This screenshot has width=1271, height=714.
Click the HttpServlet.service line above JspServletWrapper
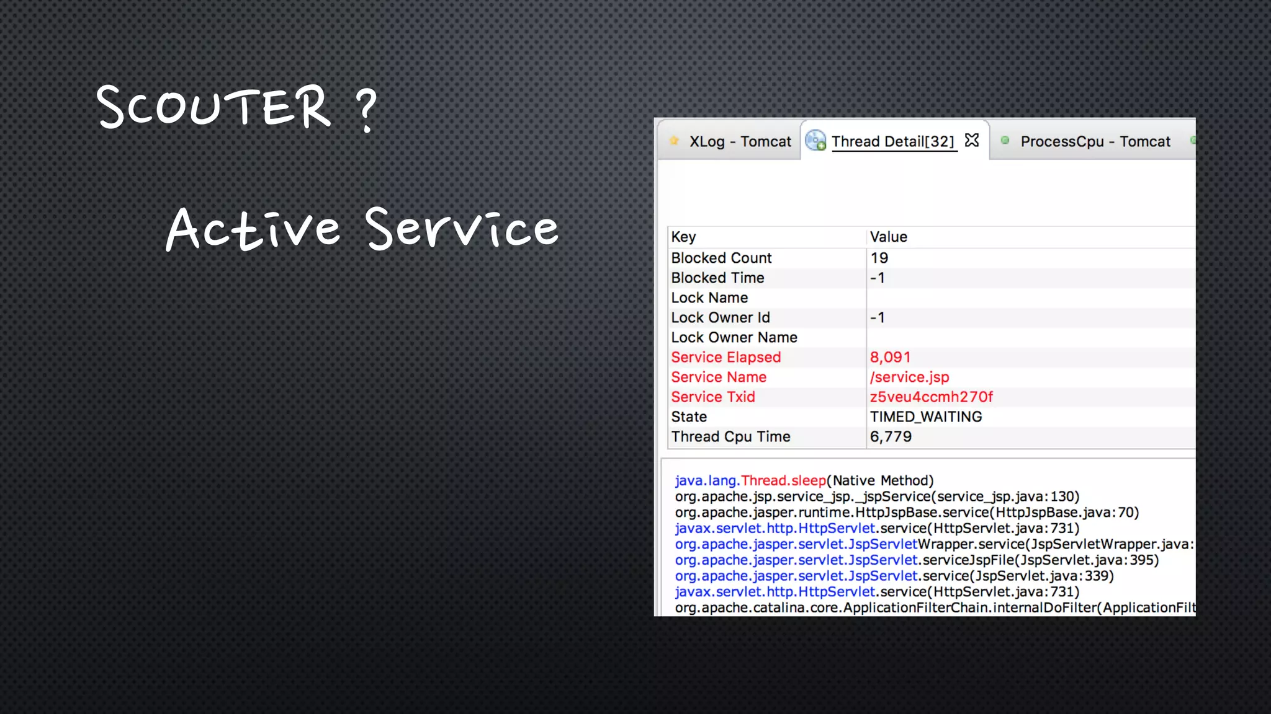pos(877,528)
